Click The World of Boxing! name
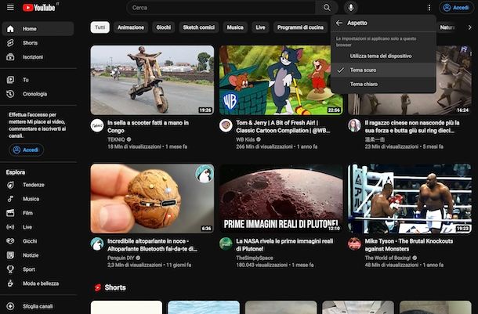 point(387,258)
